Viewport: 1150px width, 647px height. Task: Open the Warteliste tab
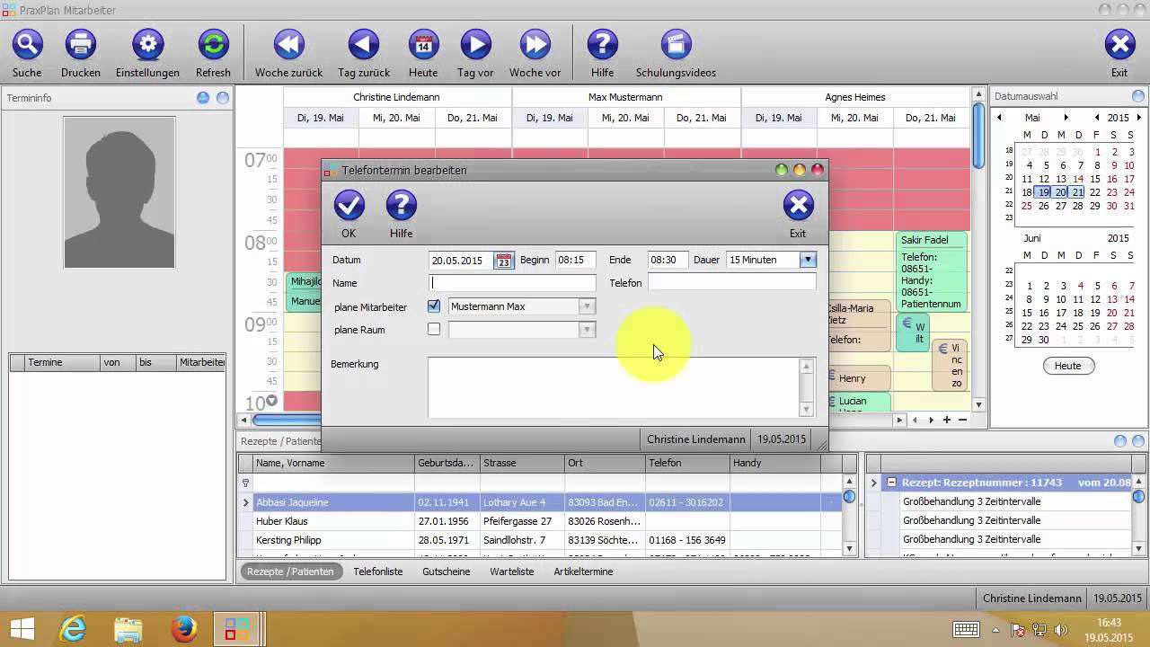(511, 572)
